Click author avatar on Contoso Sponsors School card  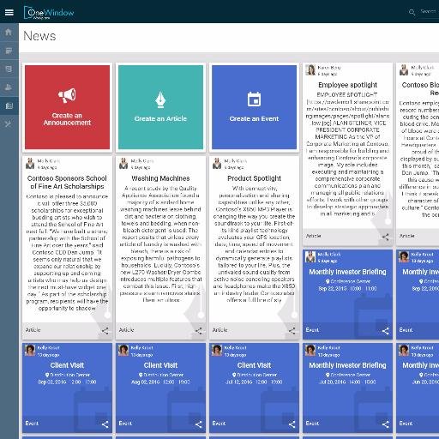coord(30,164)
